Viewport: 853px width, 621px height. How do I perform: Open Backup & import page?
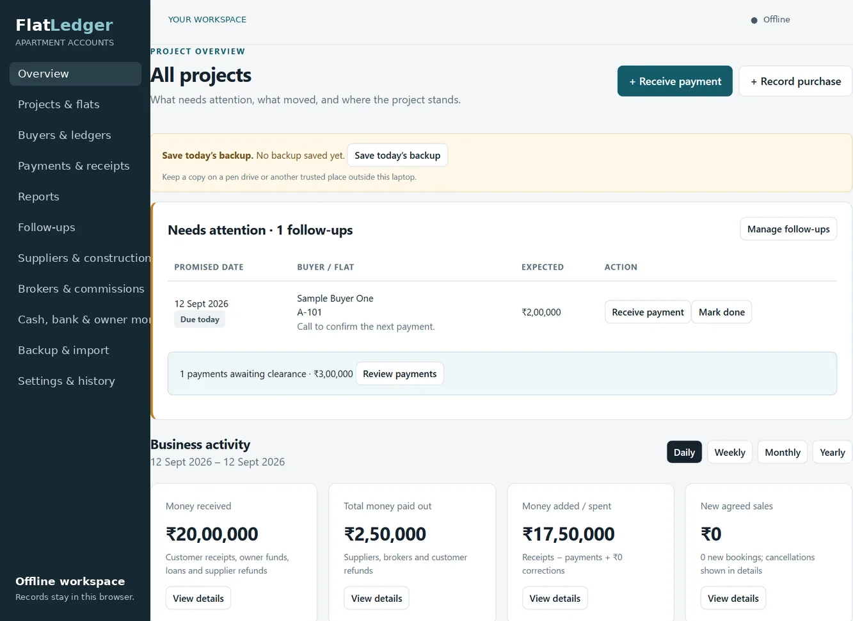(x=76, y=350)
